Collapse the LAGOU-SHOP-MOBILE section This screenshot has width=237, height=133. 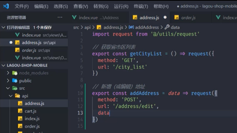[x=3, y=65]
